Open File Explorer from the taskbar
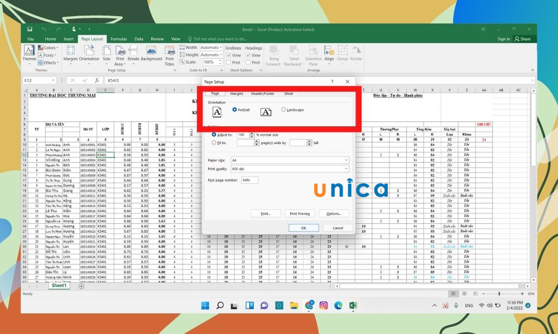 (x=294, y=305)
